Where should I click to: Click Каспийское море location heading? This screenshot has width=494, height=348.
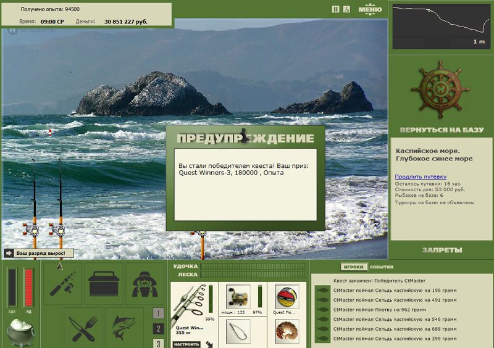[434, 155]
